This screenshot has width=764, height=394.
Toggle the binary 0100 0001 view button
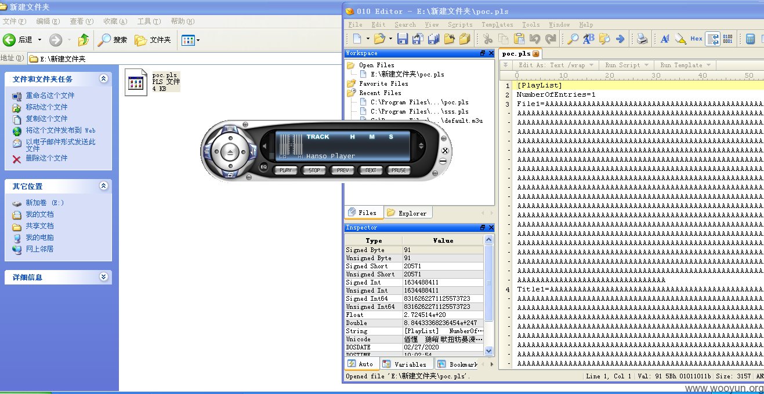click(x=728, y=39)
